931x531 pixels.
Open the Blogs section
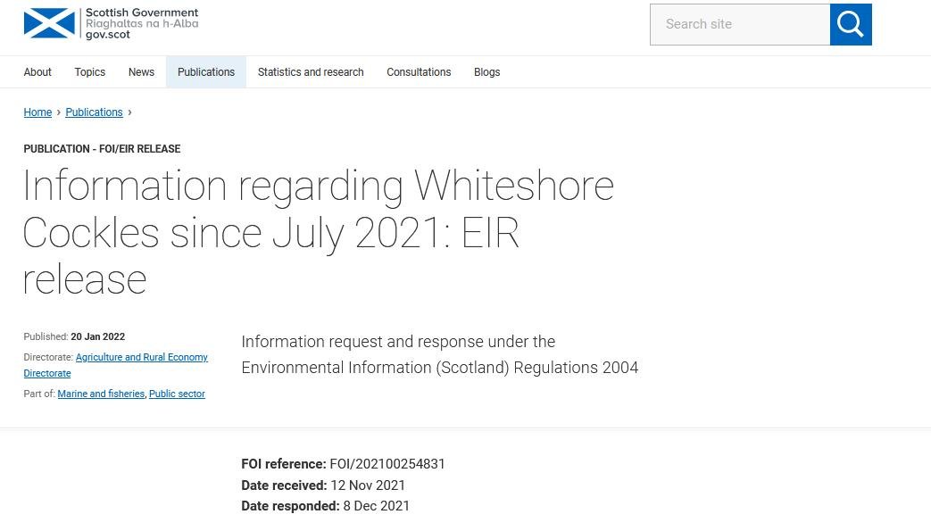click(x=486, y=72)
